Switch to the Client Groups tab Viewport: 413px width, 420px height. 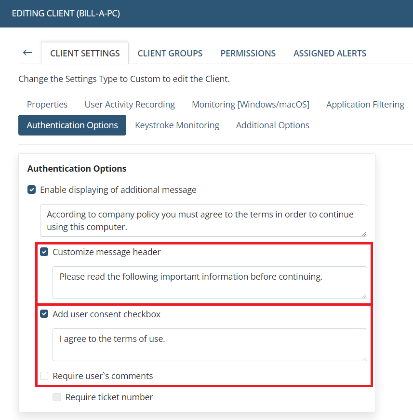tap(170, 54)
